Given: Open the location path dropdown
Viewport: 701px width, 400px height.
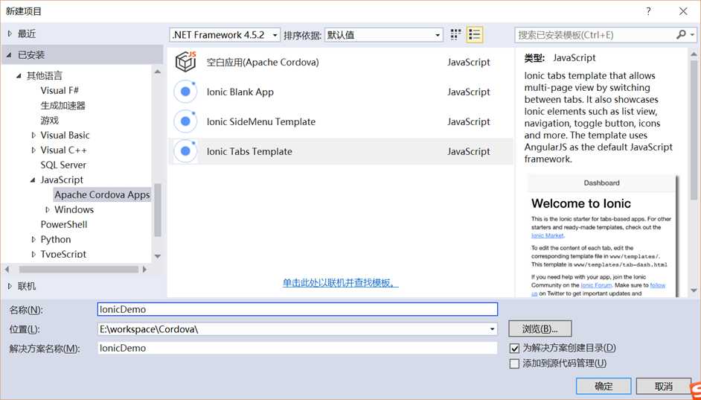Looking at the screenshot, I should click(492, 329).
